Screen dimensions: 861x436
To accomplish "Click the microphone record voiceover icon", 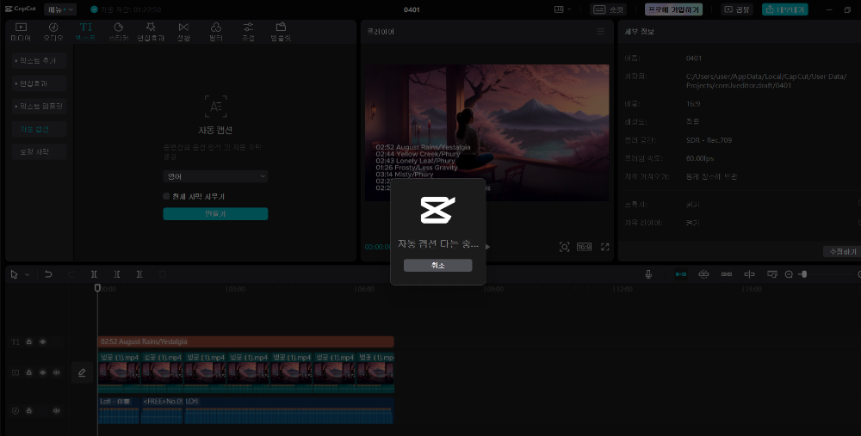I will point(648,274).
